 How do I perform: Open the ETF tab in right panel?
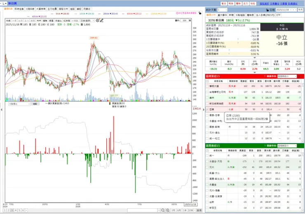[278, 15]
